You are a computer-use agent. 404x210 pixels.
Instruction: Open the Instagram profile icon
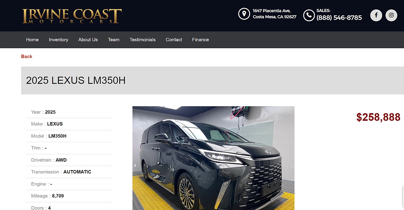coord(391,15)
